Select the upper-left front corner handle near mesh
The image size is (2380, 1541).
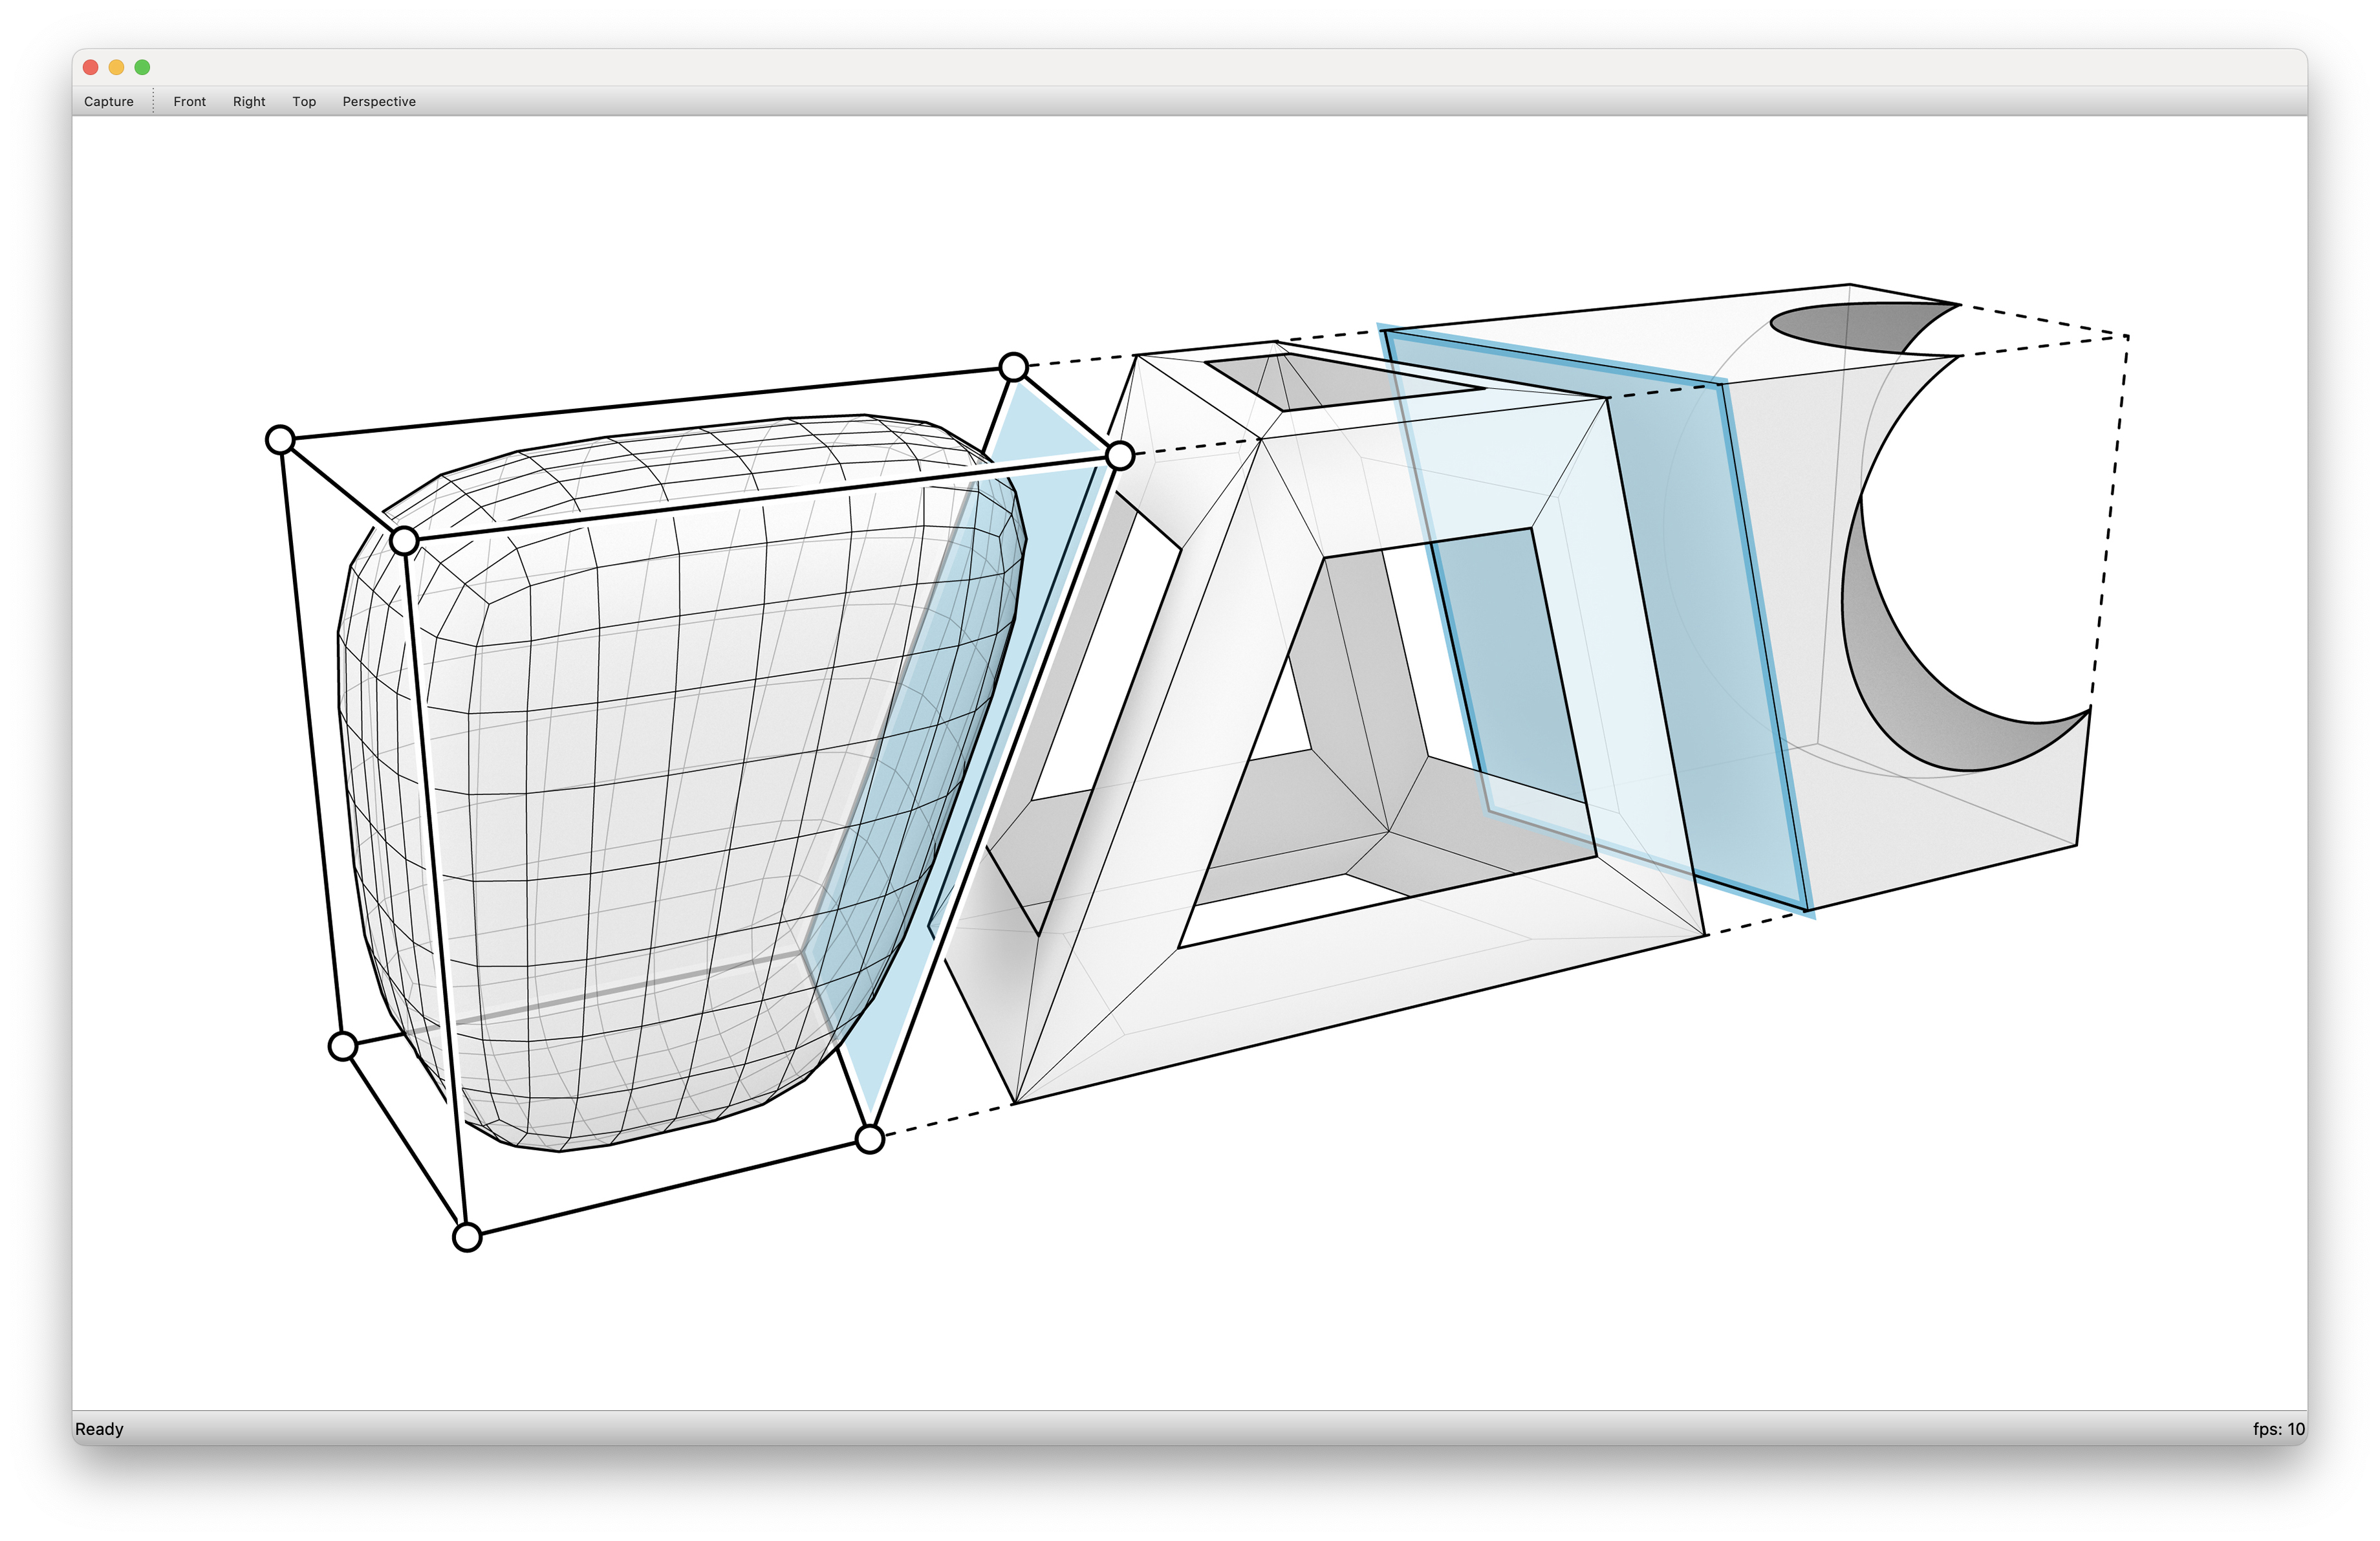click(x=404, y=541)
